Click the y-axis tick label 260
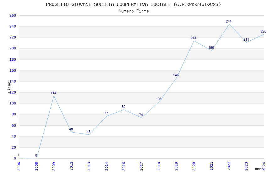267x172 pixels. point(13,15)
